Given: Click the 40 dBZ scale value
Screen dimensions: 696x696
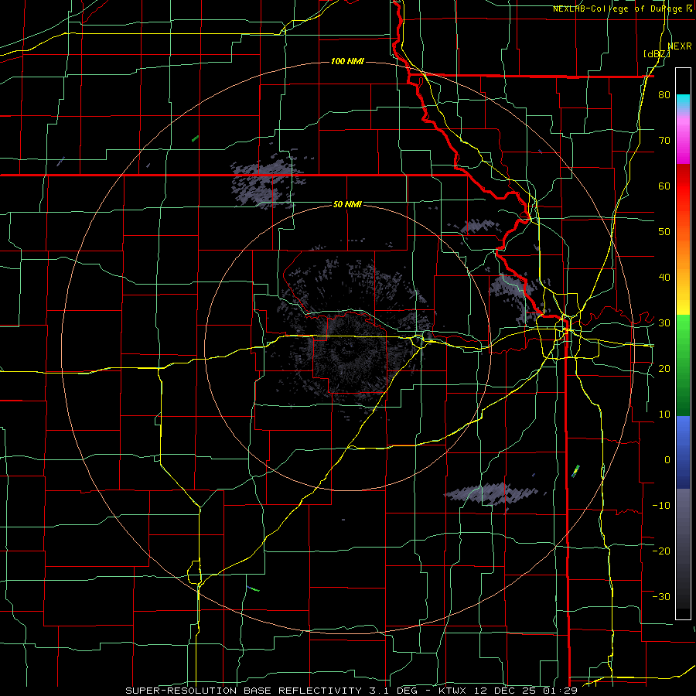Looking at the screenshot, I should [664, 278].
